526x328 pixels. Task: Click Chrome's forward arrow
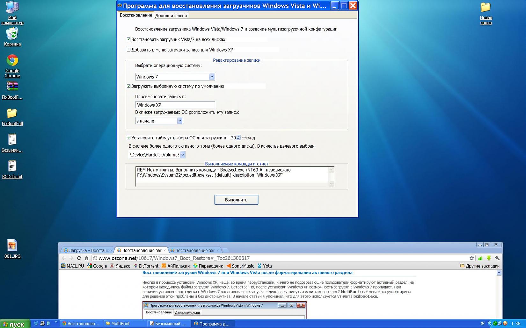[71, 258]
